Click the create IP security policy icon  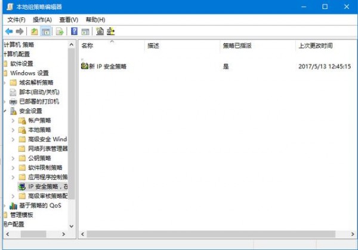coord(99,31)
